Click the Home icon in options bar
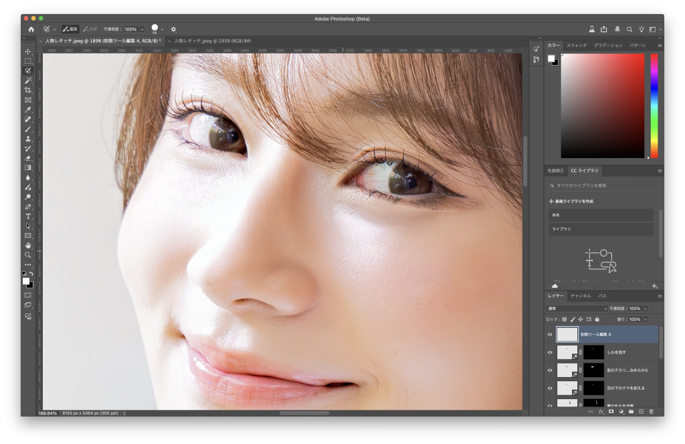Image resolution: width=685 pixels, height=444 pixels. 31,29
